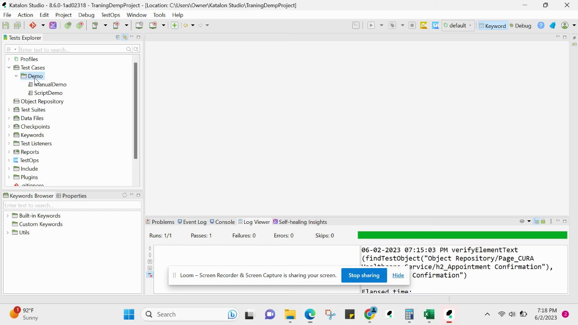578x325 pixels.
Task: Click the blue notification bell icon
Action: click(552, 25)
